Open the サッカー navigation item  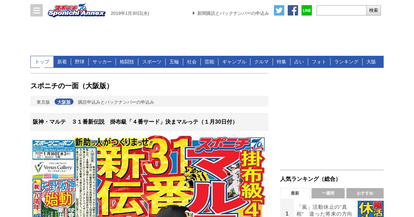coord(102,62)
